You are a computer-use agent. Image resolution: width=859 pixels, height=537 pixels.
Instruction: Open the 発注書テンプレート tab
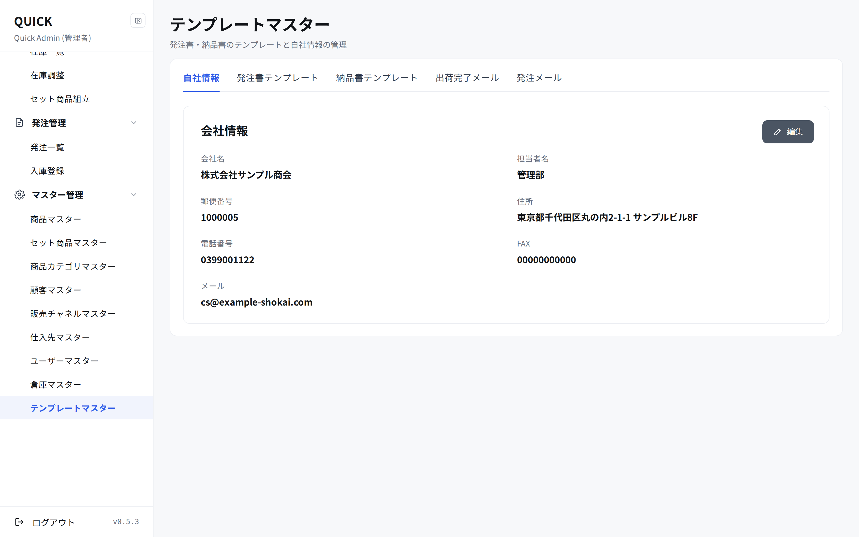pos(277,78)
